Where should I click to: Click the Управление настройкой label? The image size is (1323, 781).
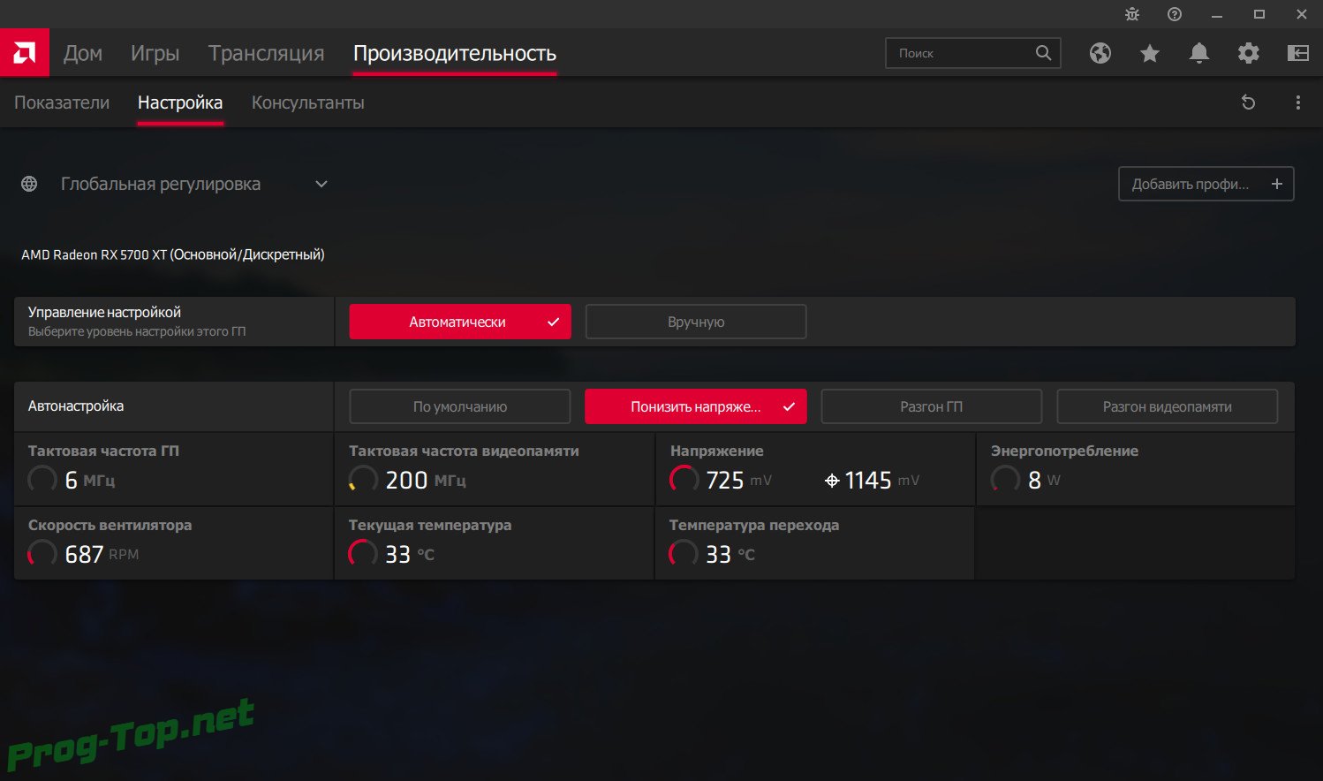(104, 312)
